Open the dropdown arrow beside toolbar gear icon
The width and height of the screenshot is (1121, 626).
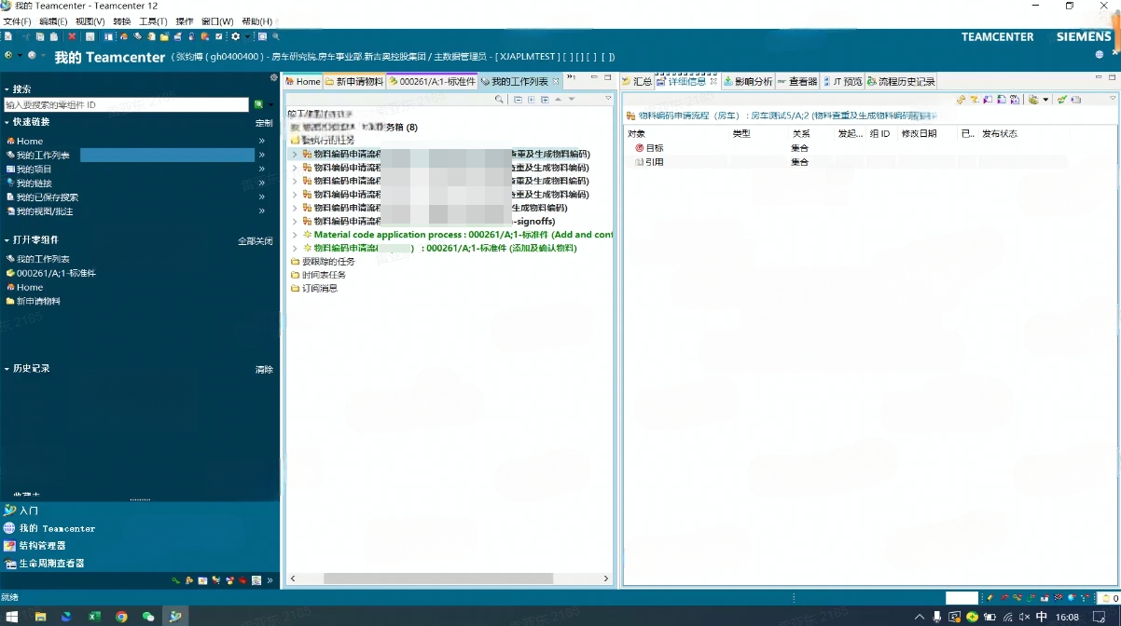[x=247, y=37]
